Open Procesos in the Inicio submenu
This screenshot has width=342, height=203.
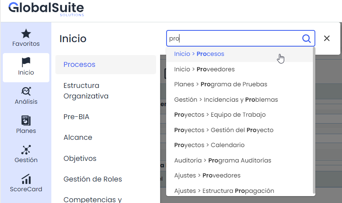pyautogui.click(x=80, y=64)
